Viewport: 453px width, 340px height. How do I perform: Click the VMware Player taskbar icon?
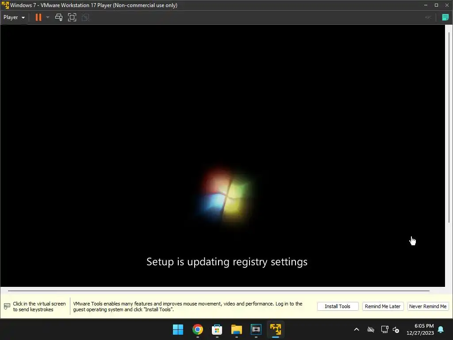point(275,329)
